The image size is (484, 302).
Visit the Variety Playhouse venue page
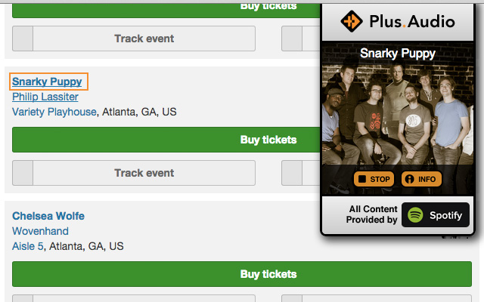coord(54,112)
